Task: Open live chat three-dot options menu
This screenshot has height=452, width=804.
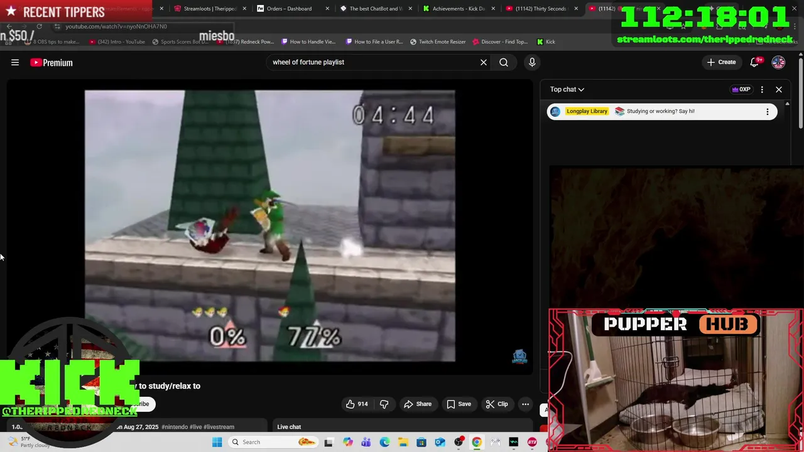Action: 762,89
